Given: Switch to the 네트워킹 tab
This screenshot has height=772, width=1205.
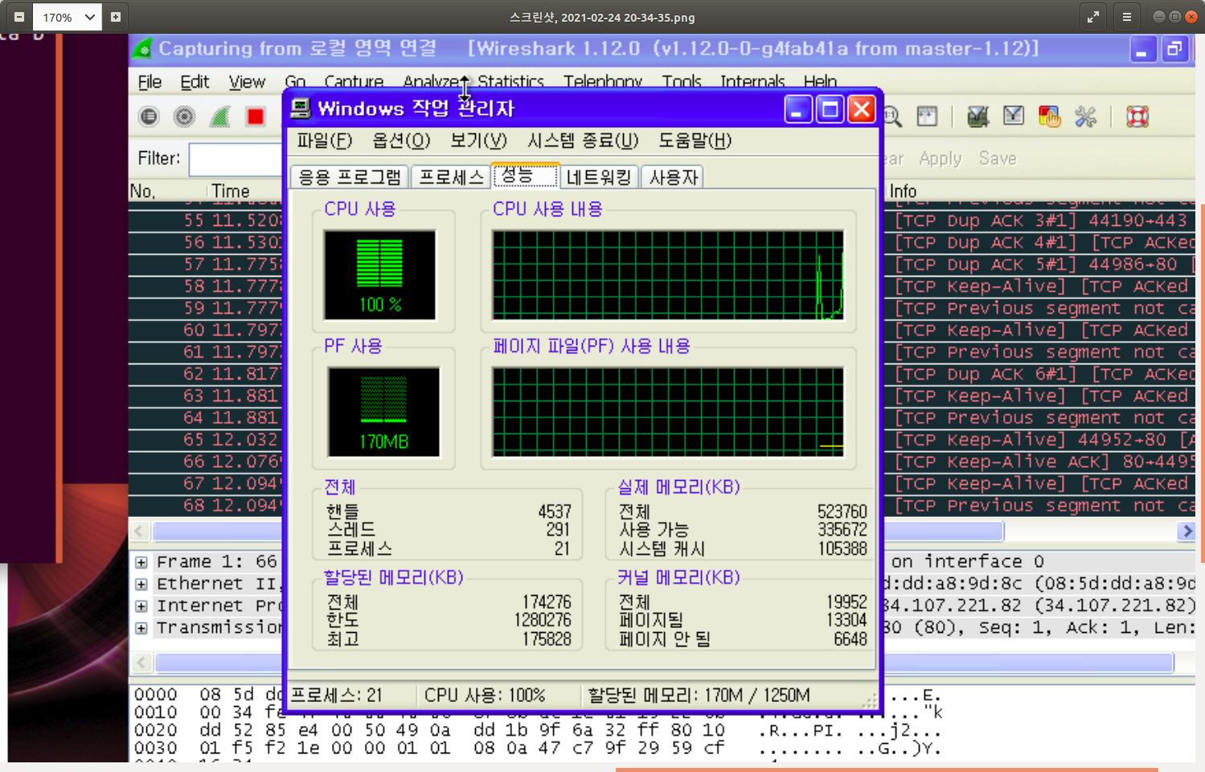Looking at the screenshot, I should coord(599,177).
